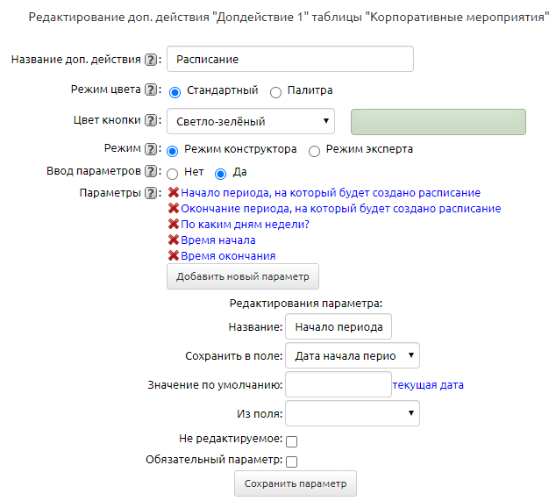The width and height of the screenshot is (556, 501).
Task: Set 'Ввод параметров' to 'Нет'
Action: pyautogui.click(x=173, y=173)
